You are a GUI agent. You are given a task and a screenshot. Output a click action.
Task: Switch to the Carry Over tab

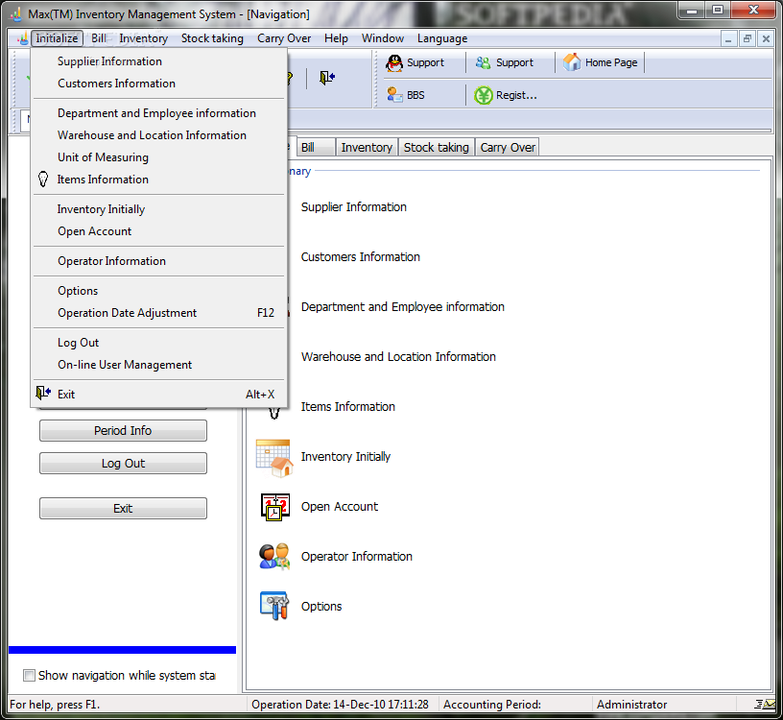[x=508, y=148]
